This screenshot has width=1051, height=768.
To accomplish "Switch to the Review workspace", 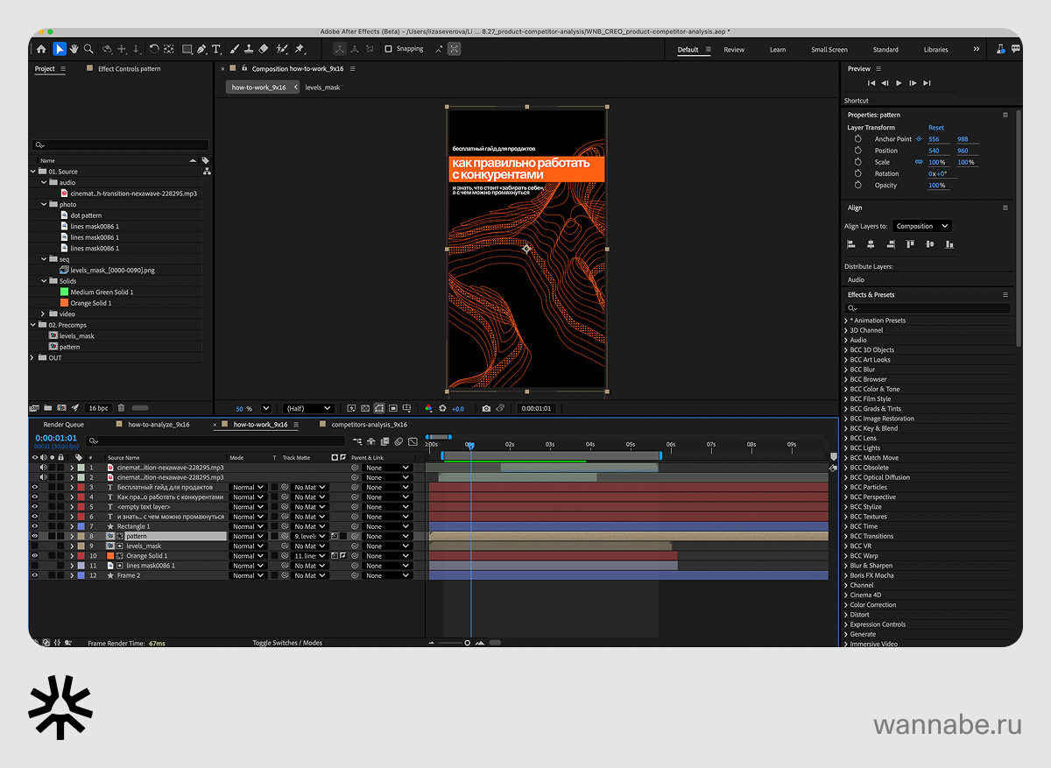I will tap(733, 50).
